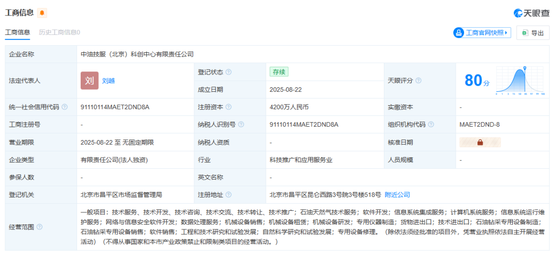Click the 存续 status tag
This screenshot has height=256, width=555.
pyautogui.click(x=279, y=72)
